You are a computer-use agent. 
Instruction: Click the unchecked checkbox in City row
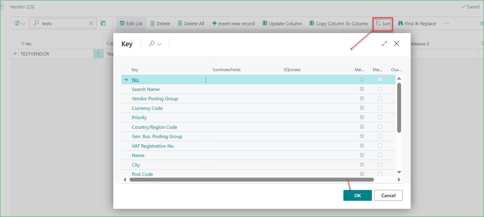[x=380, y=165]
